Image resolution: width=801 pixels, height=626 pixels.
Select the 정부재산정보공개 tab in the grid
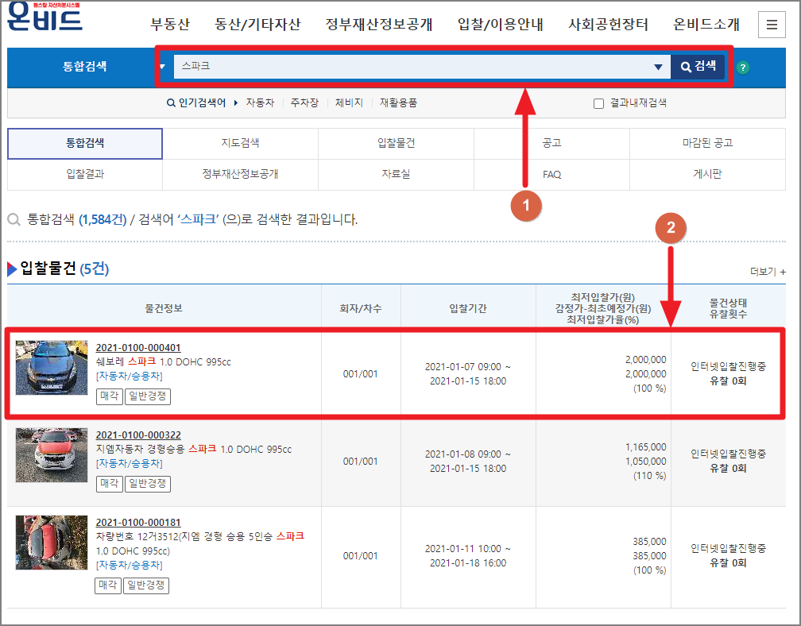click(240, 175)
